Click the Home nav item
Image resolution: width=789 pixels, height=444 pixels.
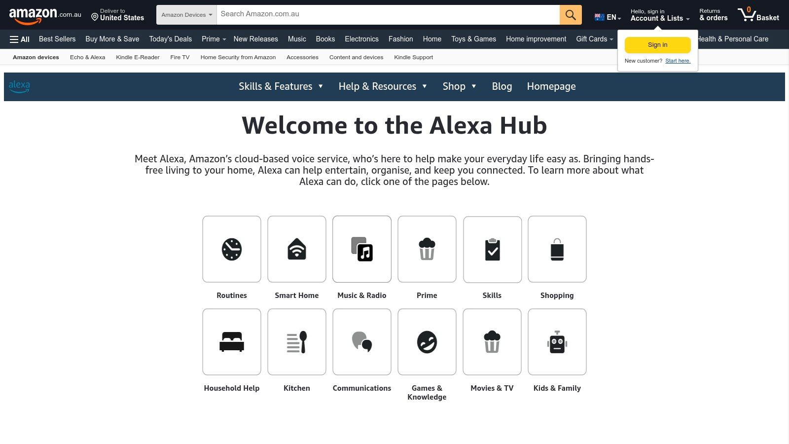pos(432,39)
